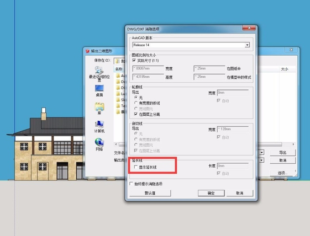Image resolution: width=310 pixels, height=236 pixels.
Task: Uncheck the 实际尺寸 (1:1) checkbox
Action: click(x=134, y=61)
